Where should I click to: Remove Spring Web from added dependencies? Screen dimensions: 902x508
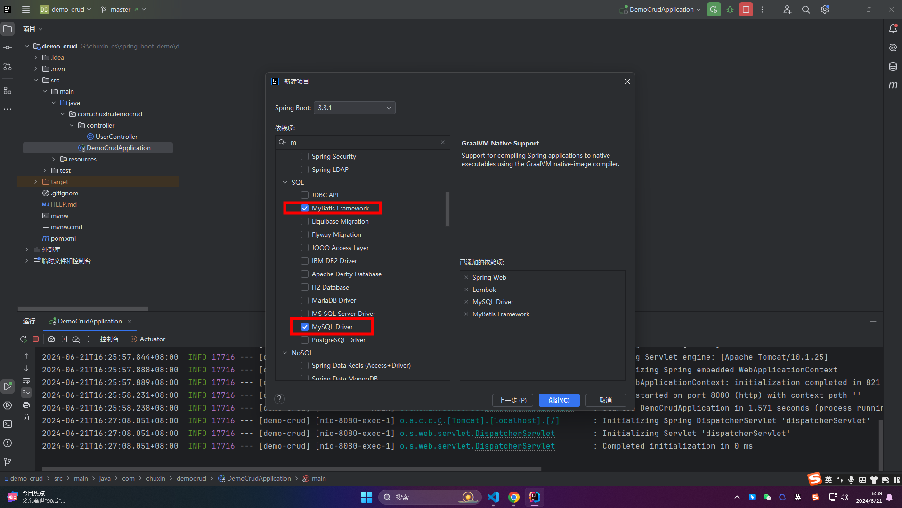coord(466,277)
